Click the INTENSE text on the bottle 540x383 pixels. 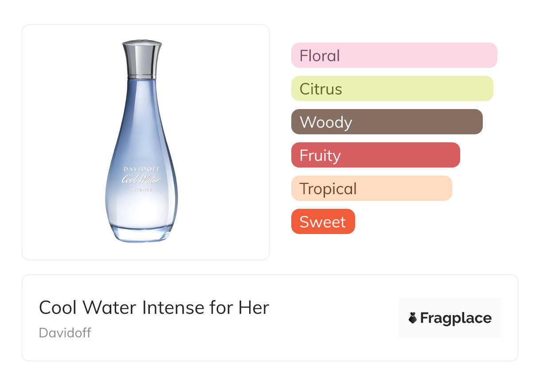point(141,190)
